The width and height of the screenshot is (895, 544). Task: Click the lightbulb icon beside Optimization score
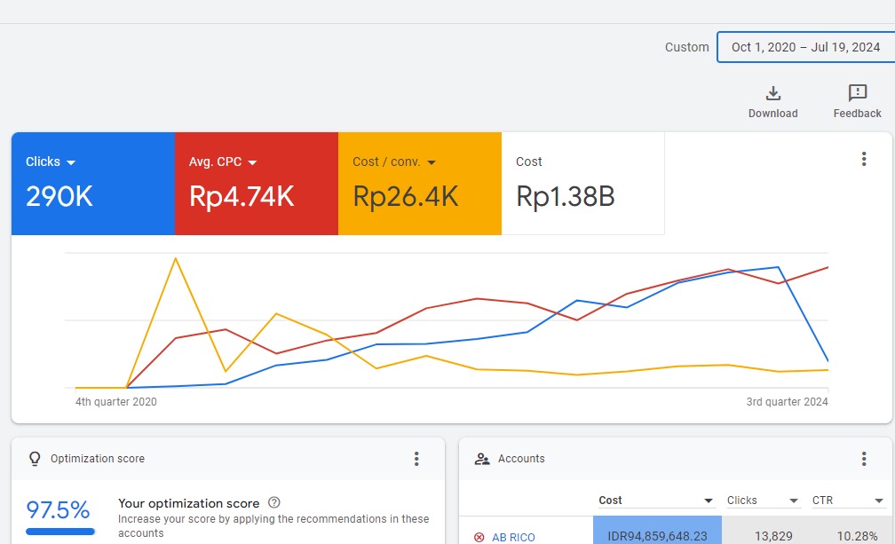click(x=35, y=459)
